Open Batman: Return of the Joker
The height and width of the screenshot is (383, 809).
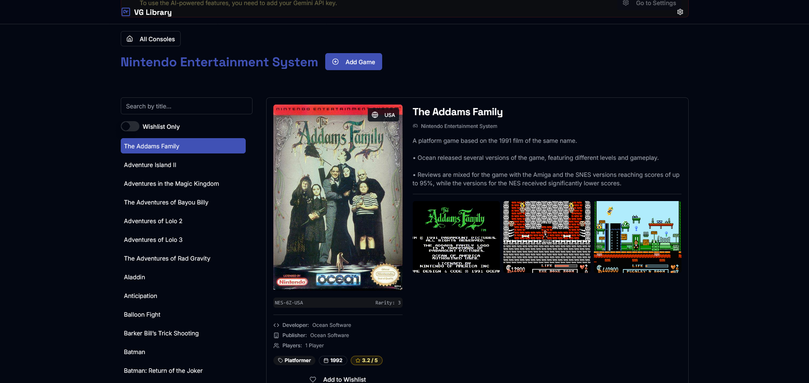(183, 370)
